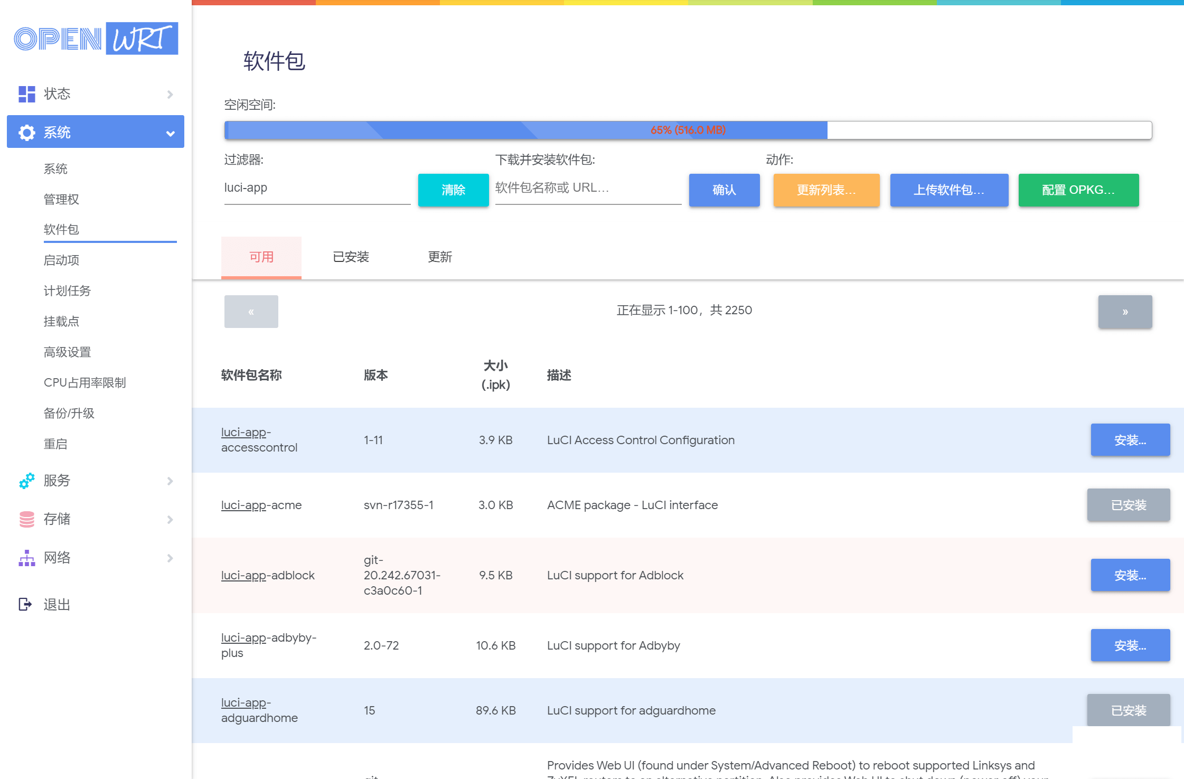Click the 描述 column header
This screenshot has width=1184, height=779.
tap(559, 376)
